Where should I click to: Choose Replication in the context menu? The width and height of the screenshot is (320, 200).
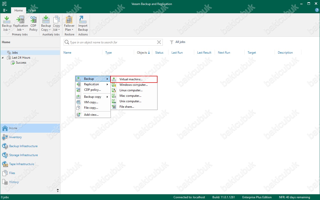(x=93, y=84)
